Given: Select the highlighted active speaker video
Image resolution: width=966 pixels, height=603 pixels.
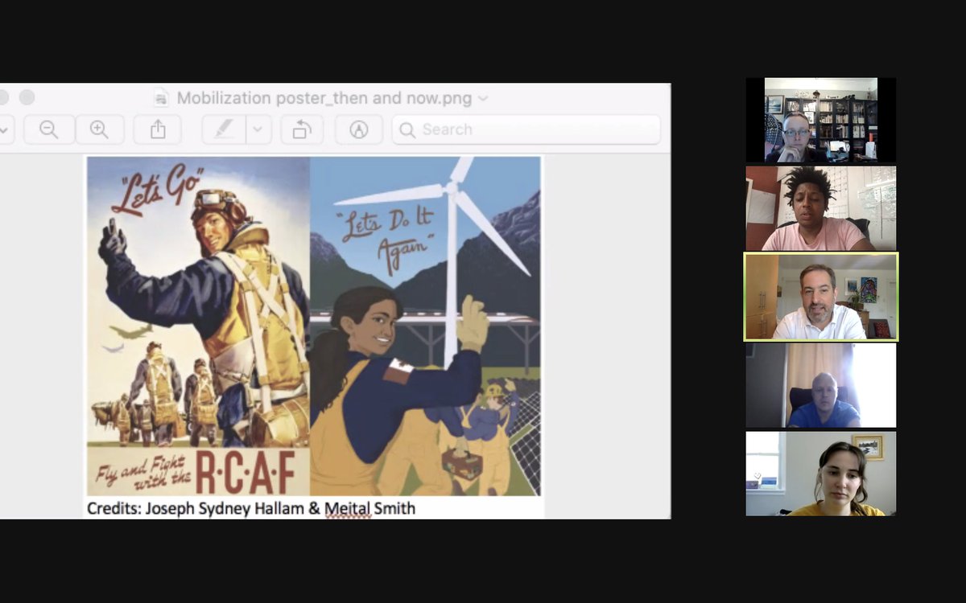Looking at the screenshot, I should 820,297.
